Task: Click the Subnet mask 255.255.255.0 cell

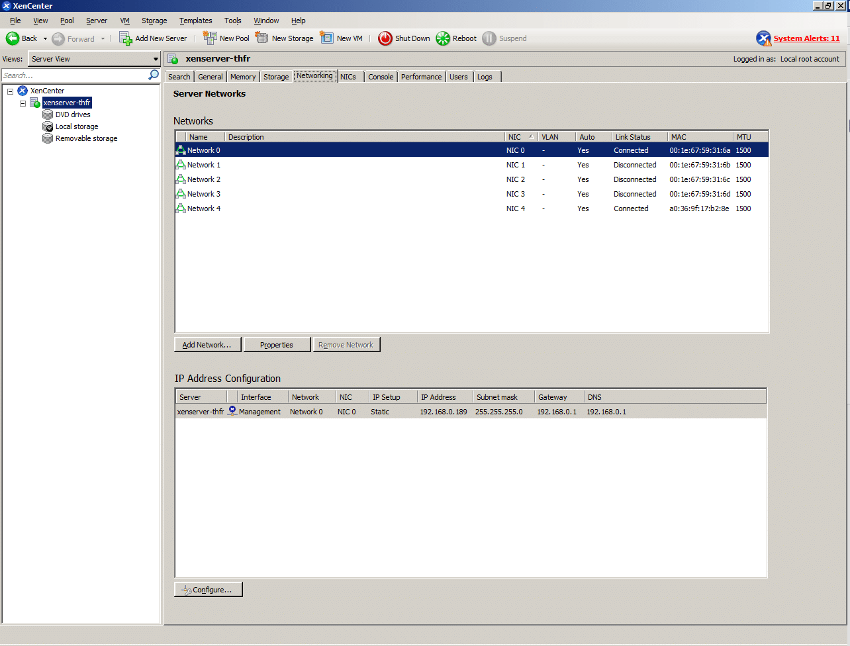Action: [x=499, y=412]
